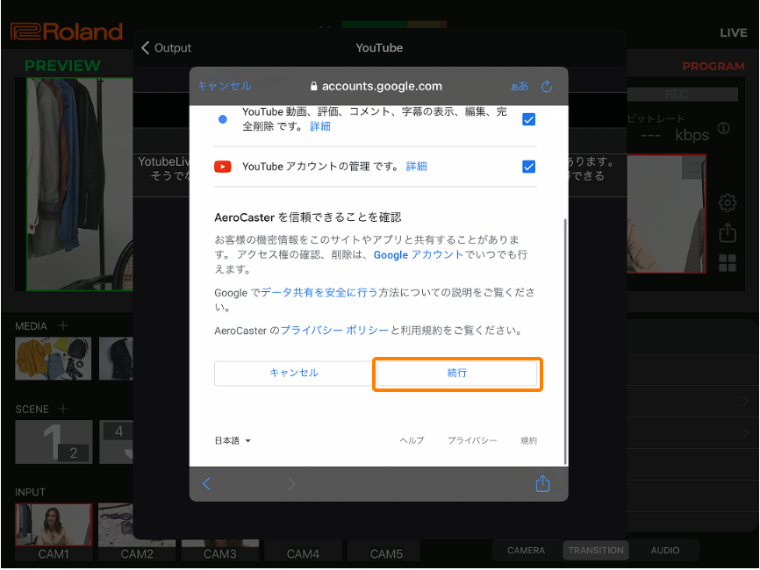Open 詳細 link for YouTube アカウントの管理

pos(416,167)
